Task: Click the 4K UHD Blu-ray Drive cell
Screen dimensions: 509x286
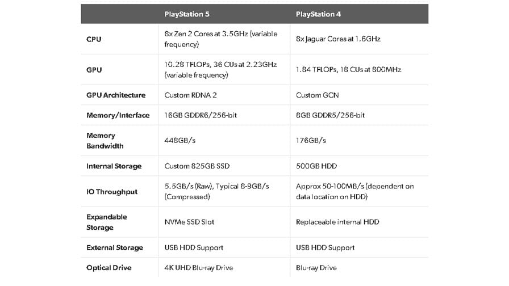Action: point(199,267)
